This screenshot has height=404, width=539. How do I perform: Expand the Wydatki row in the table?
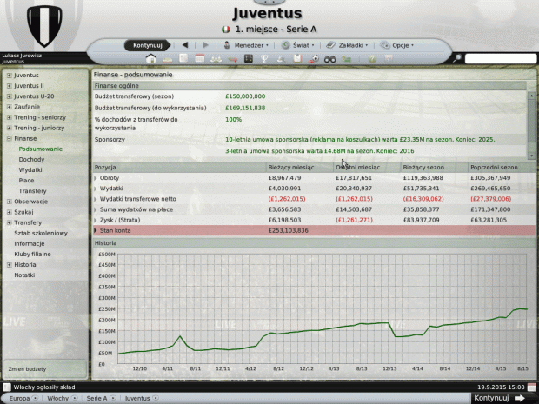click(x=96, y=189)
